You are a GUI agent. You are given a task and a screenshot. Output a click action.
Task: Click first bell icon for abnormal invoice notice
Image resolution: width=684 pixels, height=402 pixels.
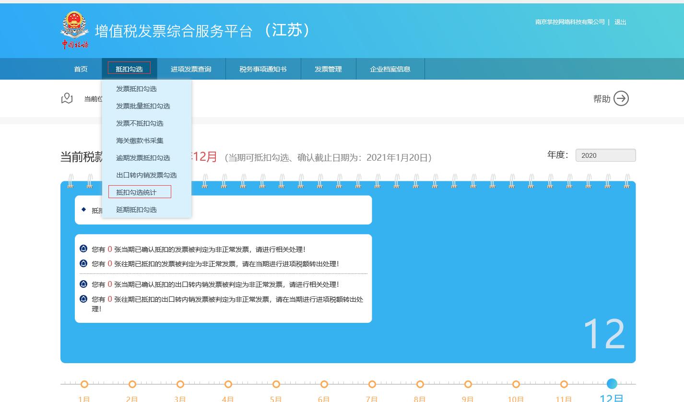[x=83, y=249]
